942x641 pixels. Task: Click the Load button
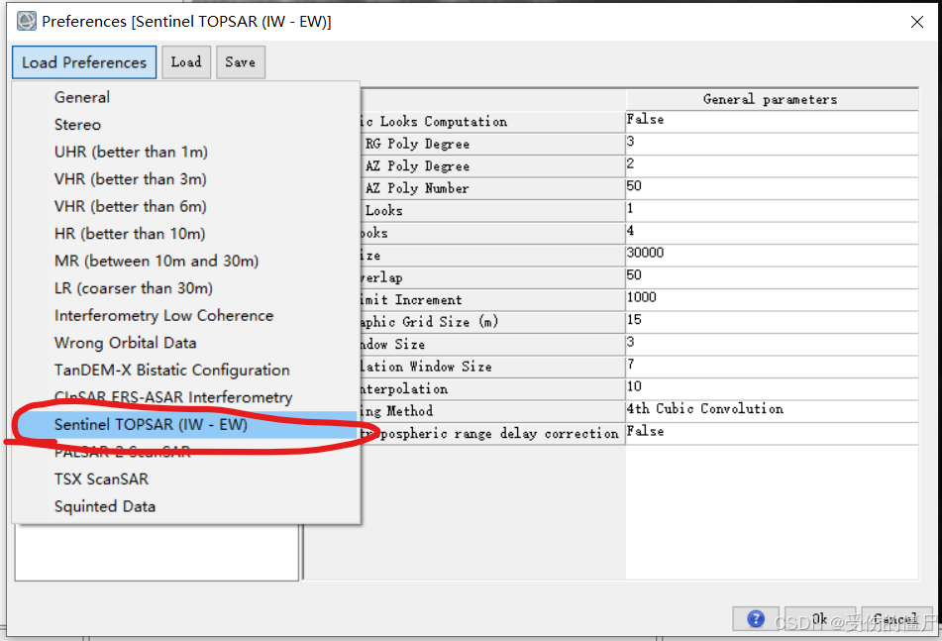click(186, 62)
